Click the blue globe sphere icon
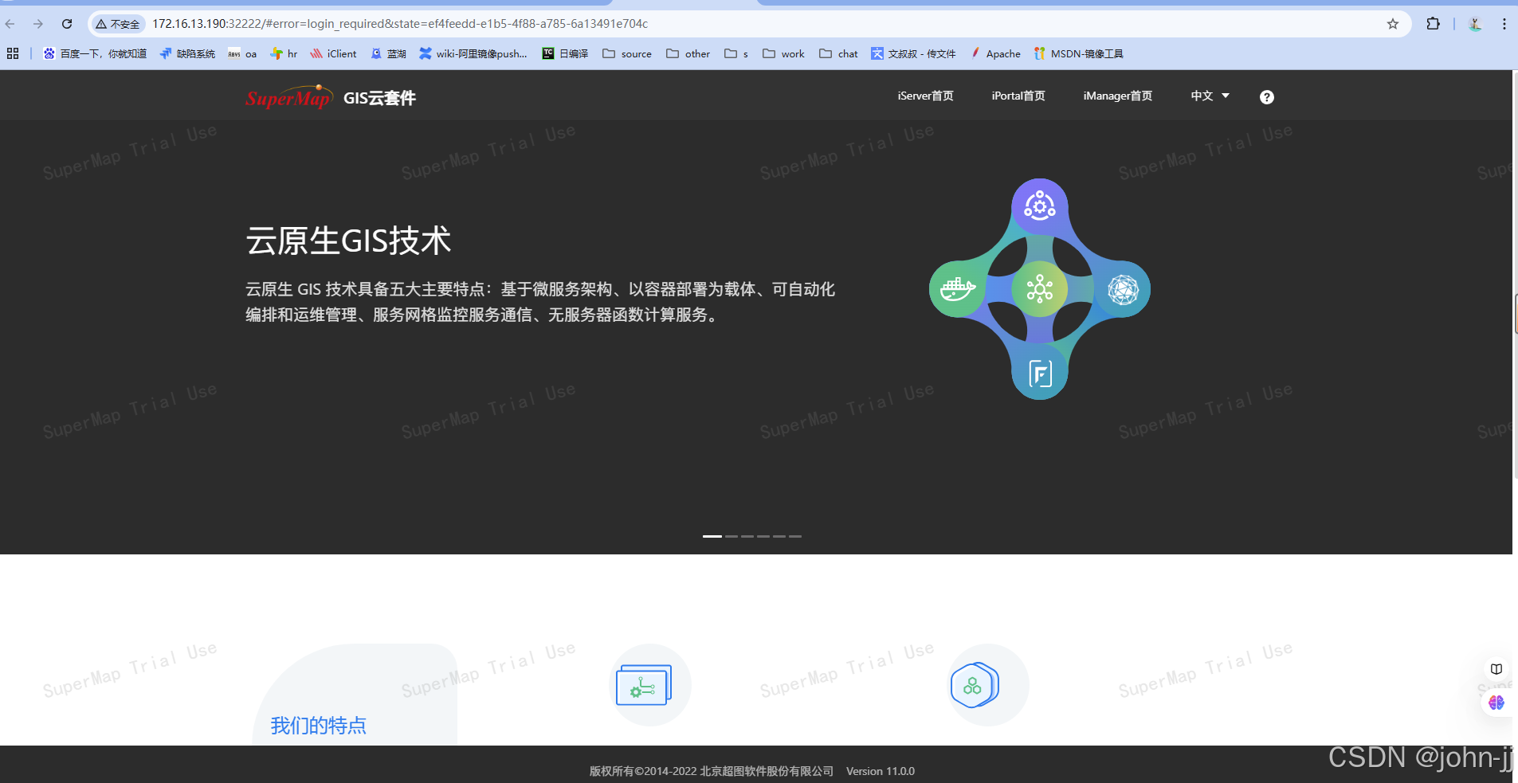Viewport: 1518px width, 783px height. [1122, 288]
